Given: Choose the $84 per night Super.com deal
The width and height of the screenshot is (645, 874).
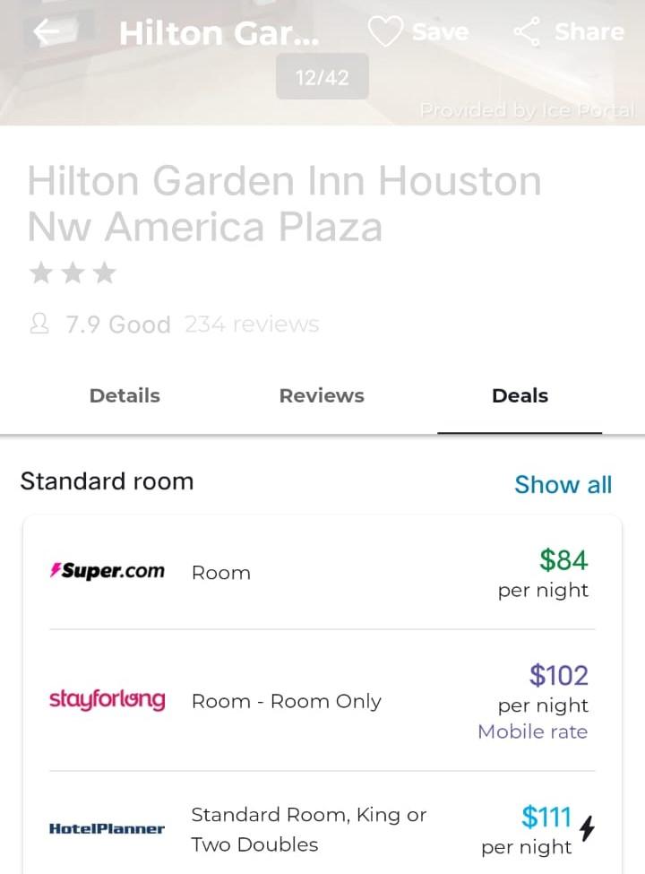Looking at the screenshot, I should tap(322, 574).
